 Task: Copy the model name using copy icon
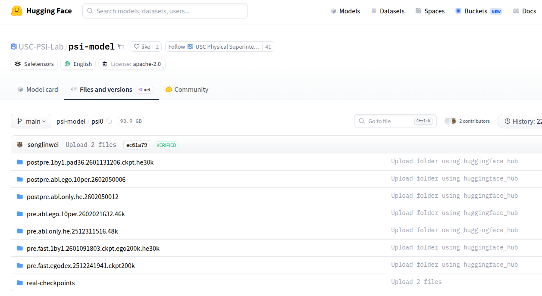click(x=121, y=47)
